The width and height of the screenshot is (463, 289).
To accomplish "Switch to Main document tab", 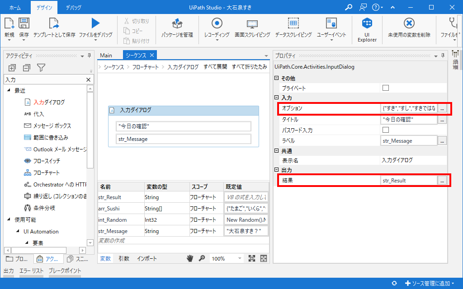I will pyautogui.click(x=106, y=55).
